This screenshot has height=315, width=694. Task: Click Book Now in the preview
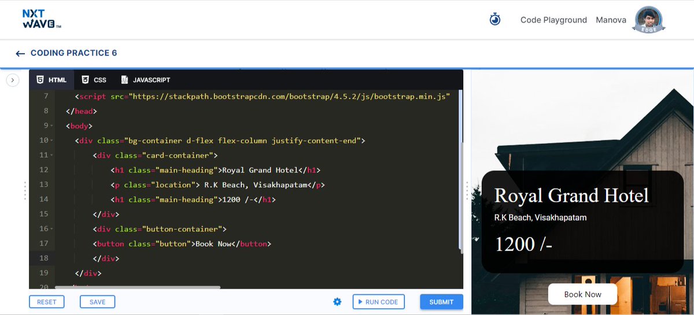[583, 294]
